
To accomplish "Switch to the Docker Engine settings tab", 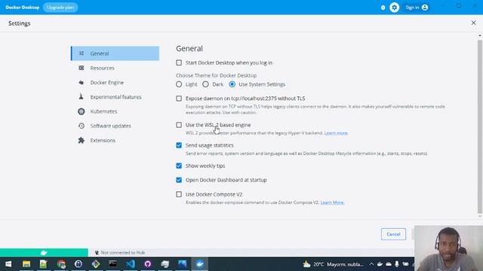I will [x=115, y=82].
